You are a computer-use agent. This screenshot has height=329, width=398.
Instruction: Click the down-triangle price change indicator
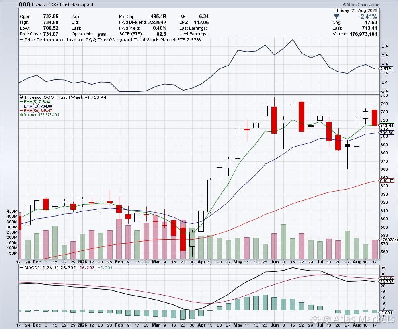[336, 17]
